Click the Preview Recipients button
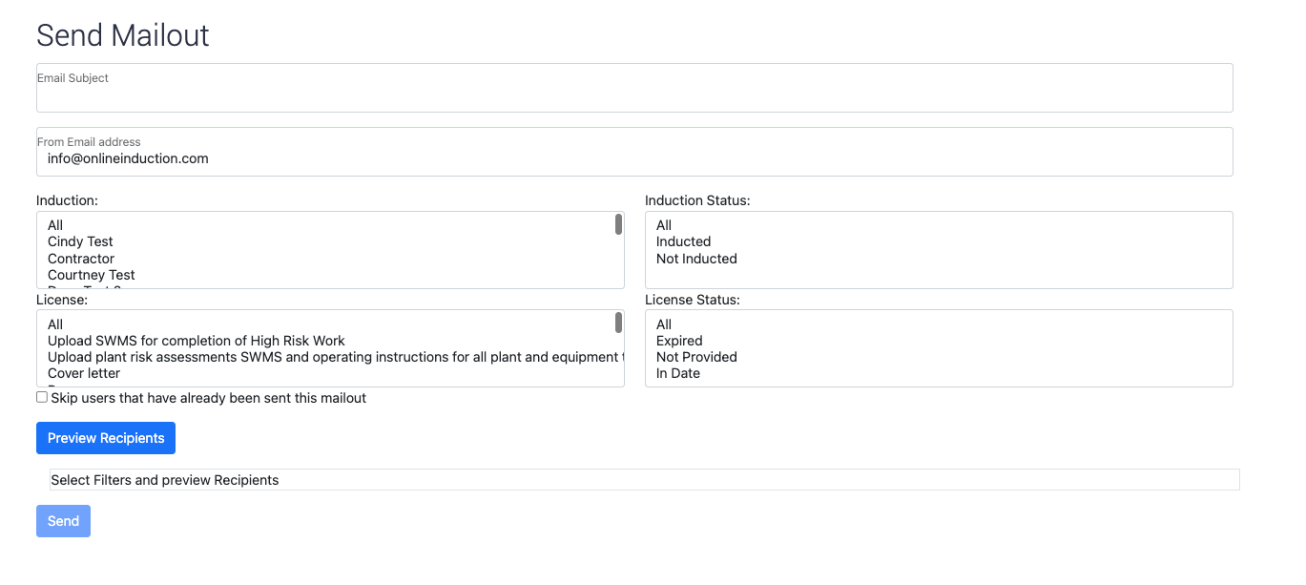1306x585 pixels. pyautogui.click(x=106, y=438)
